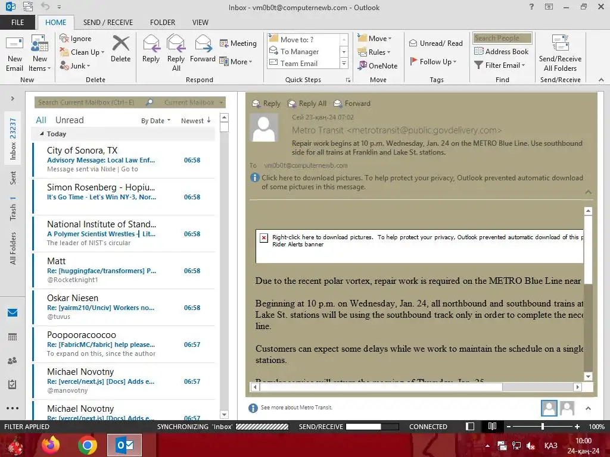
Task: Toggle Newest sort order
Action: tap(195, 120)
